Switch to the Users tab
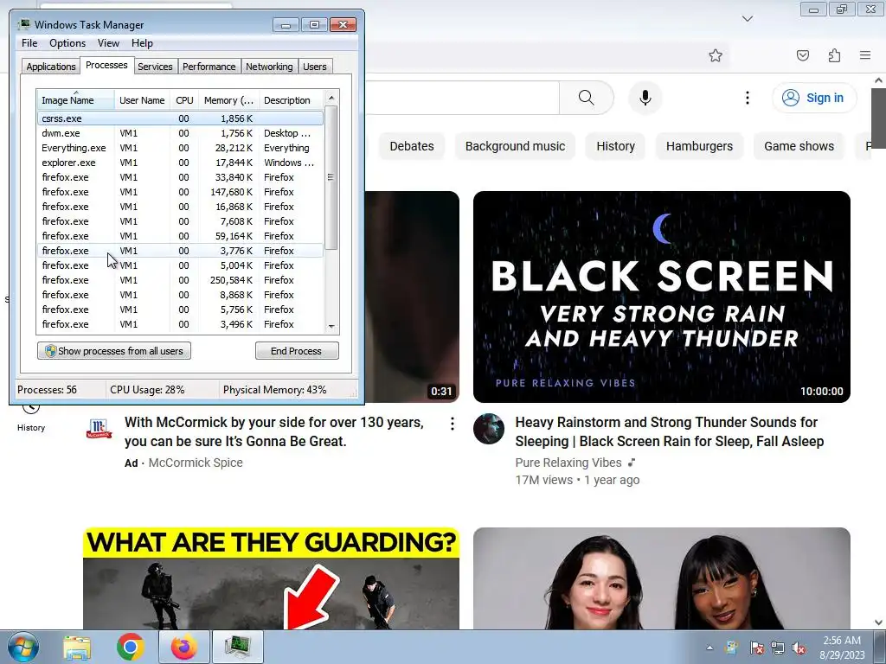886x664 pixels. click(314, 66)
